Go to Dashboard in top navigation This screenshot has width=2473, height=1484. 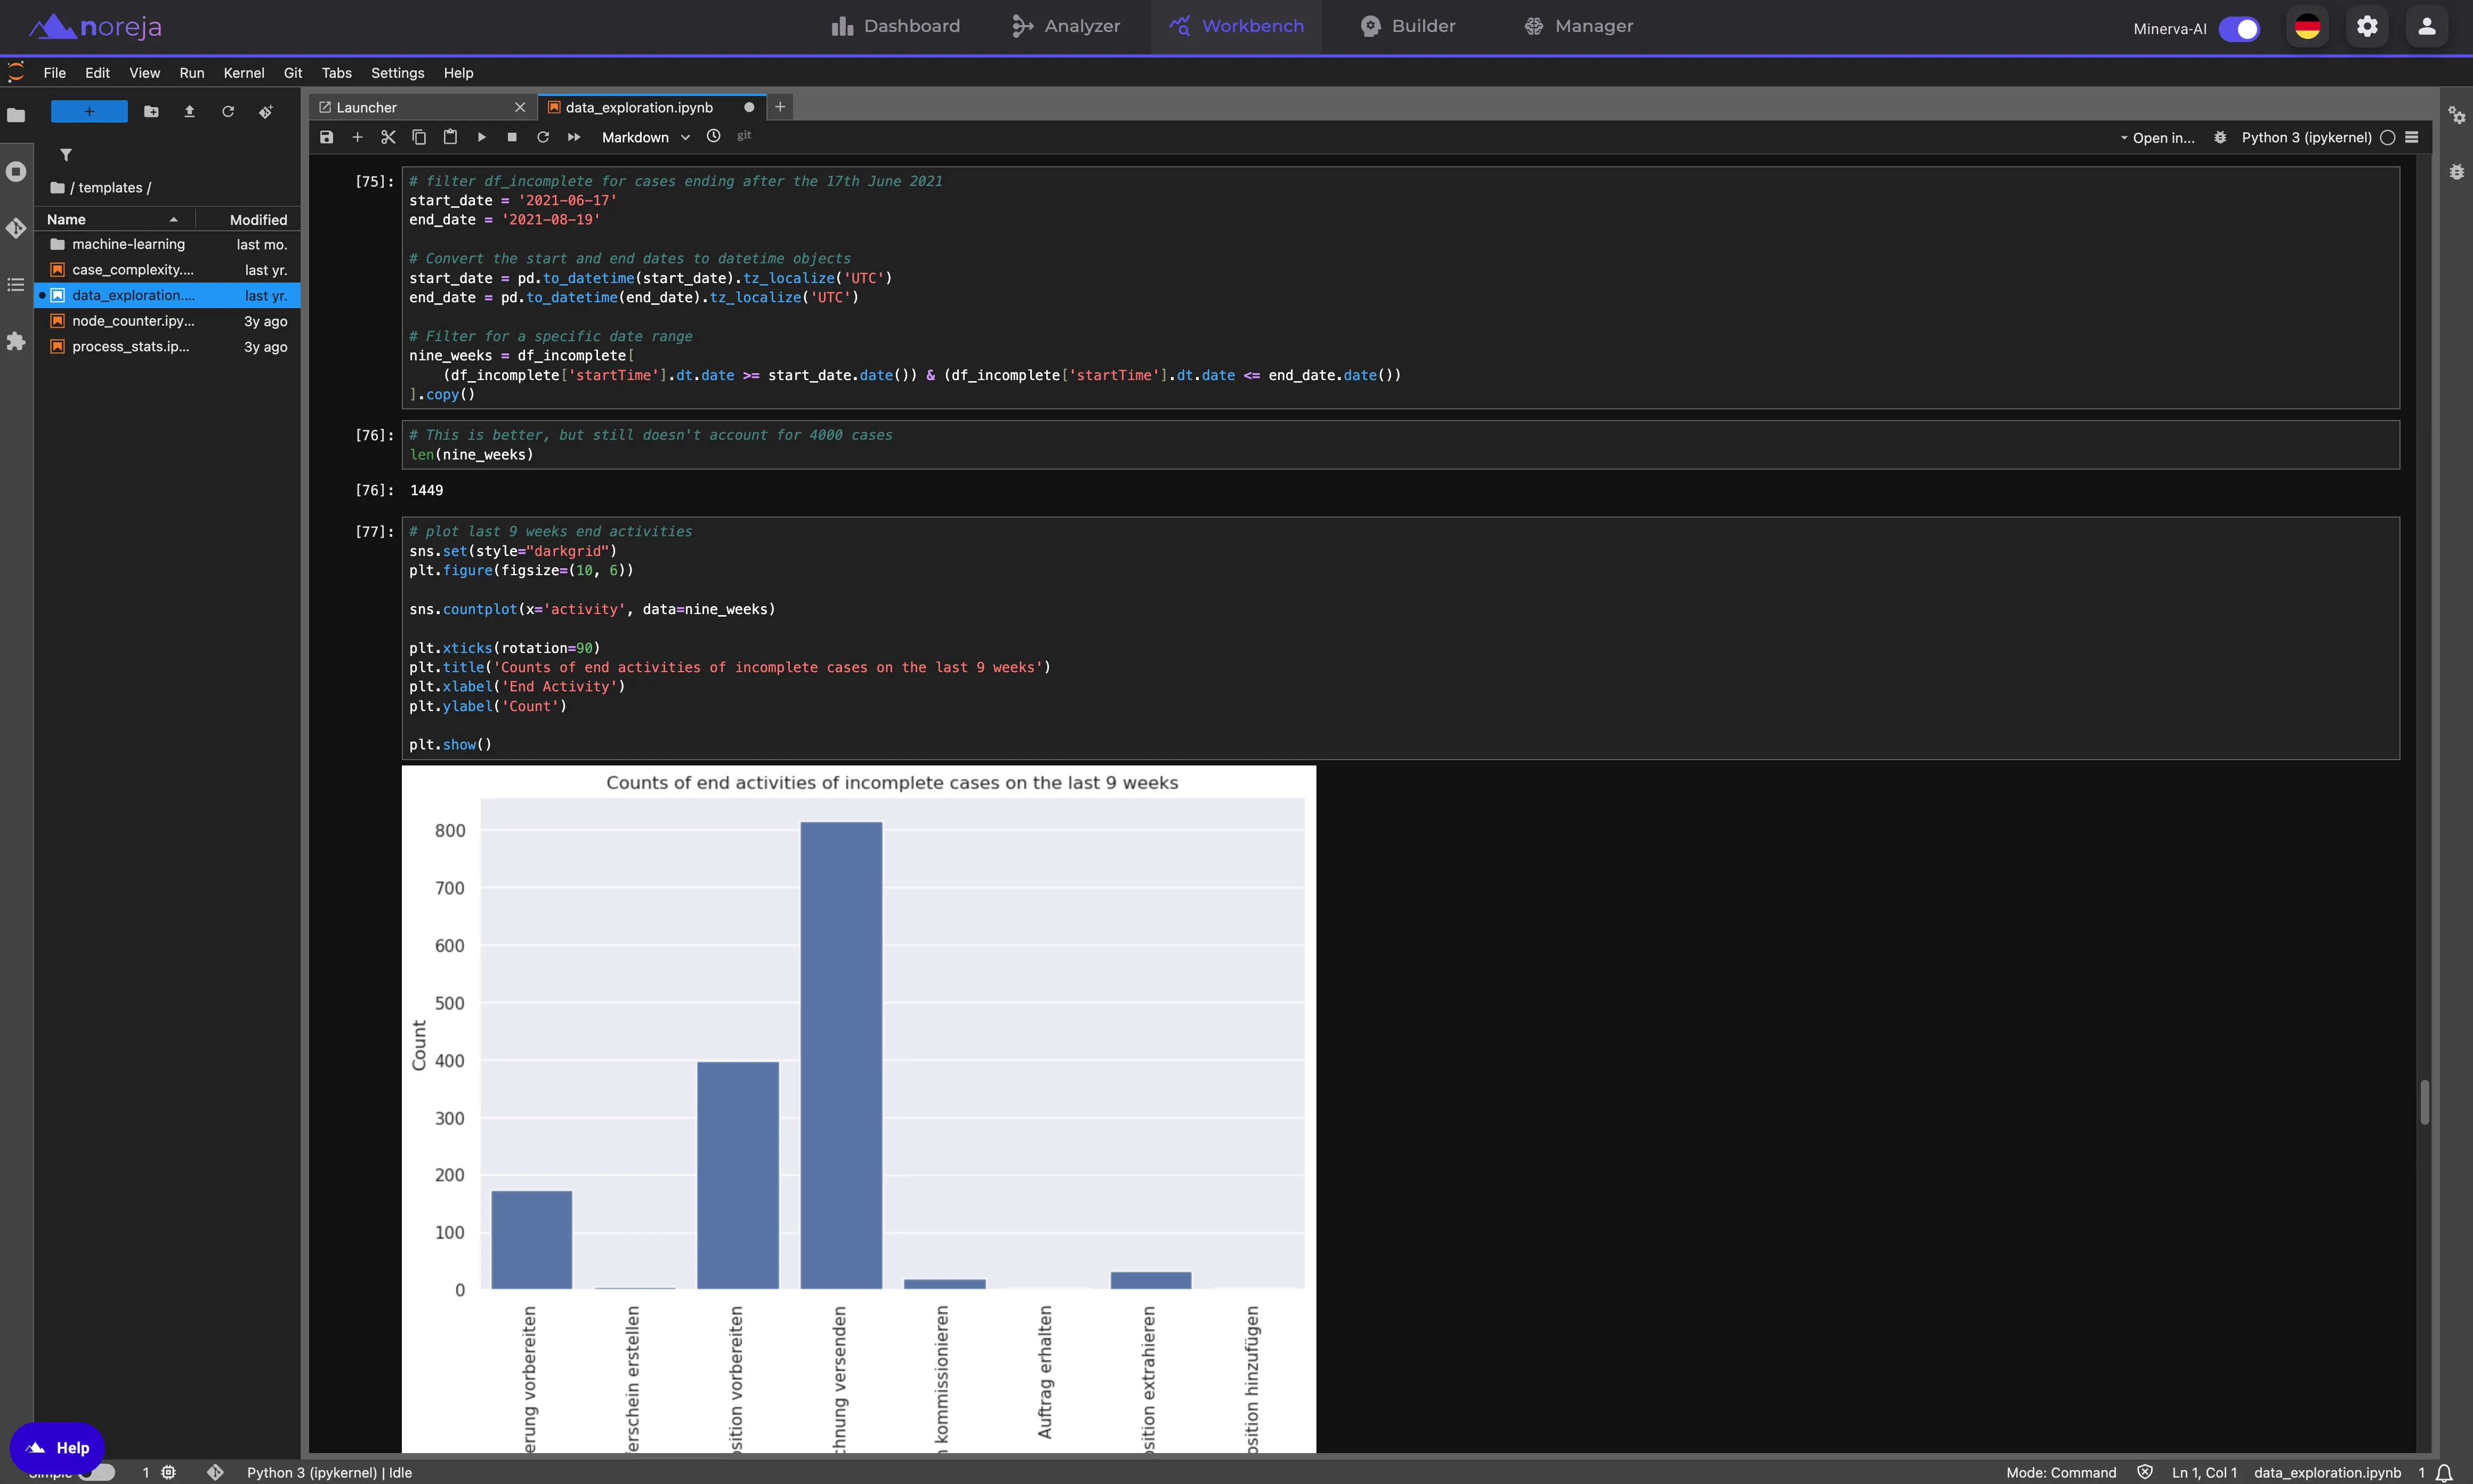(895, 26)
